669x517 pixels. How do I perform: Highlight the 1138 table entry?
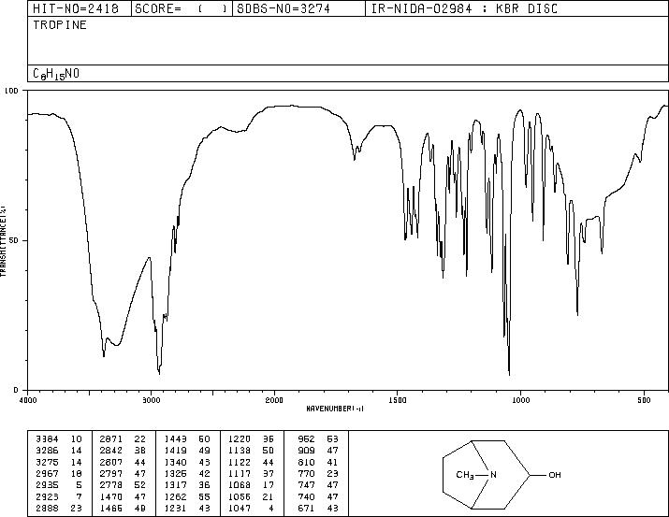251,451
